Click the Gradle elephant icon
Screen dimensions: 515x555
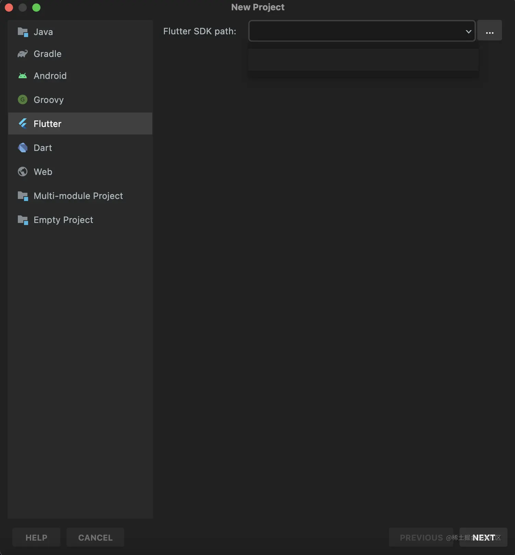coord(23,54)
